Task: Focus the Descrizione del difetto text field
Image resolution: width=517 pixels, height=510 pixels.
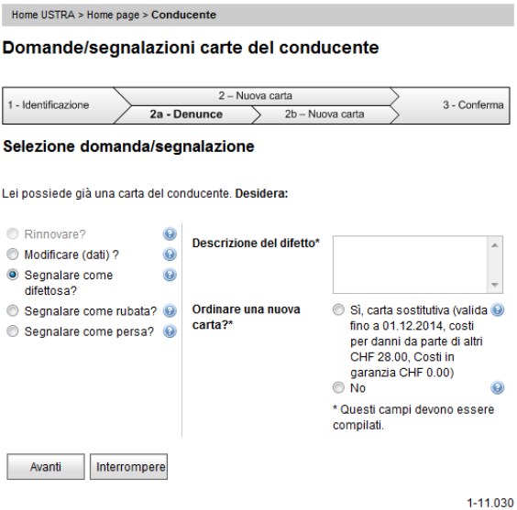Action: [411, 265]
